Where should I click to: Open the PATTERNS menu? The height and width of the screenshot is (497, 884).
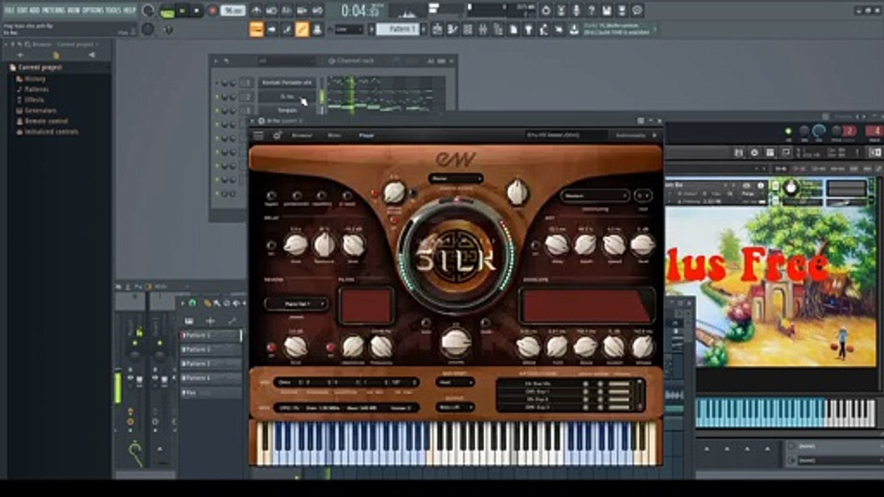53,10
